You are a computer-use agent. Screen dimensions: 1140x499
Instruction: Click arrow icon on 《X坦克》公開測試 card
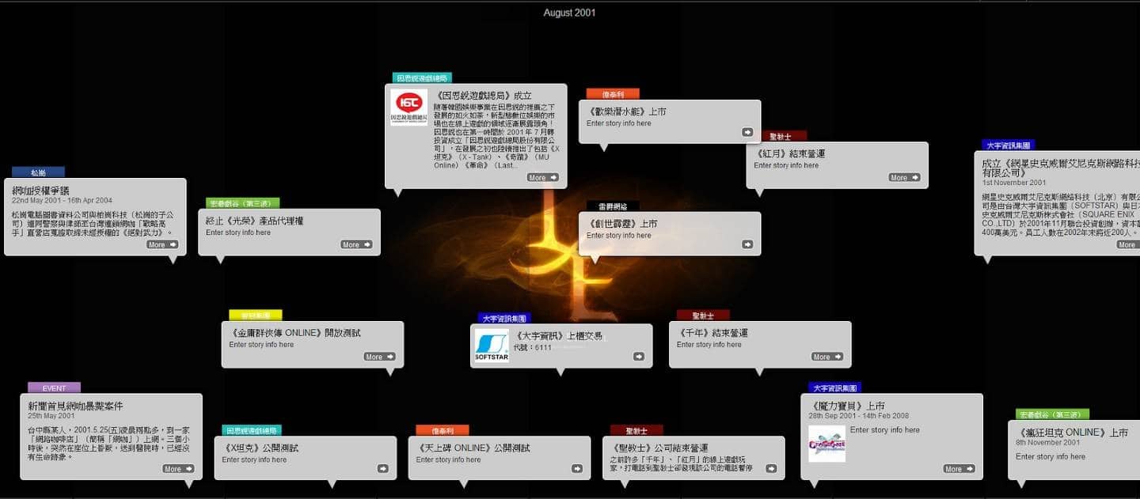click(x=383, y=468)
